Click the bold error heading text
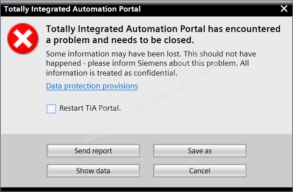This screenshot has width=293, height=192. [163, 29]
